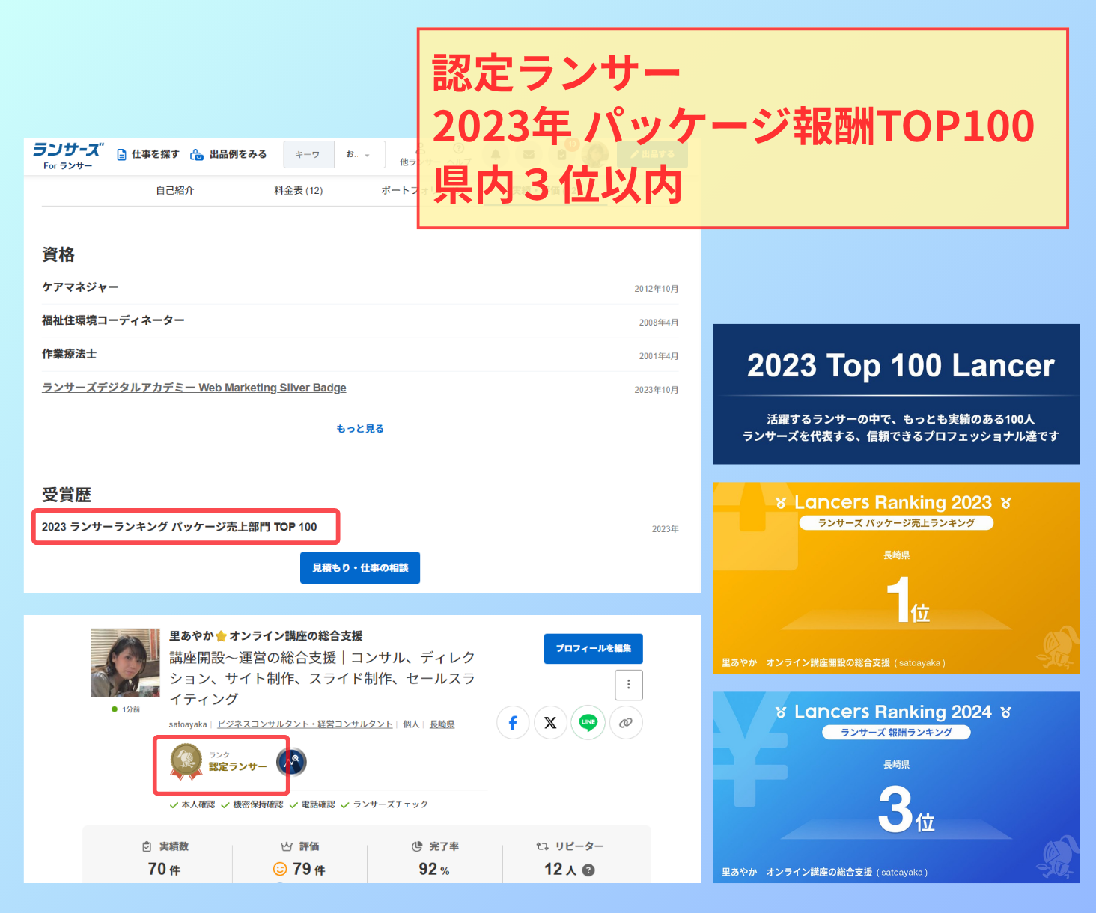1096x913 pixels.
Task: Click the プロフィールを編集 button
Action: [x=594, y=648]
